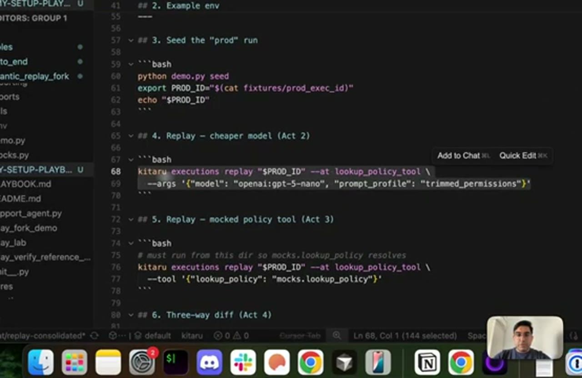
Task: Collapse the bash block fold at line 74
Action: coord(131,243)
